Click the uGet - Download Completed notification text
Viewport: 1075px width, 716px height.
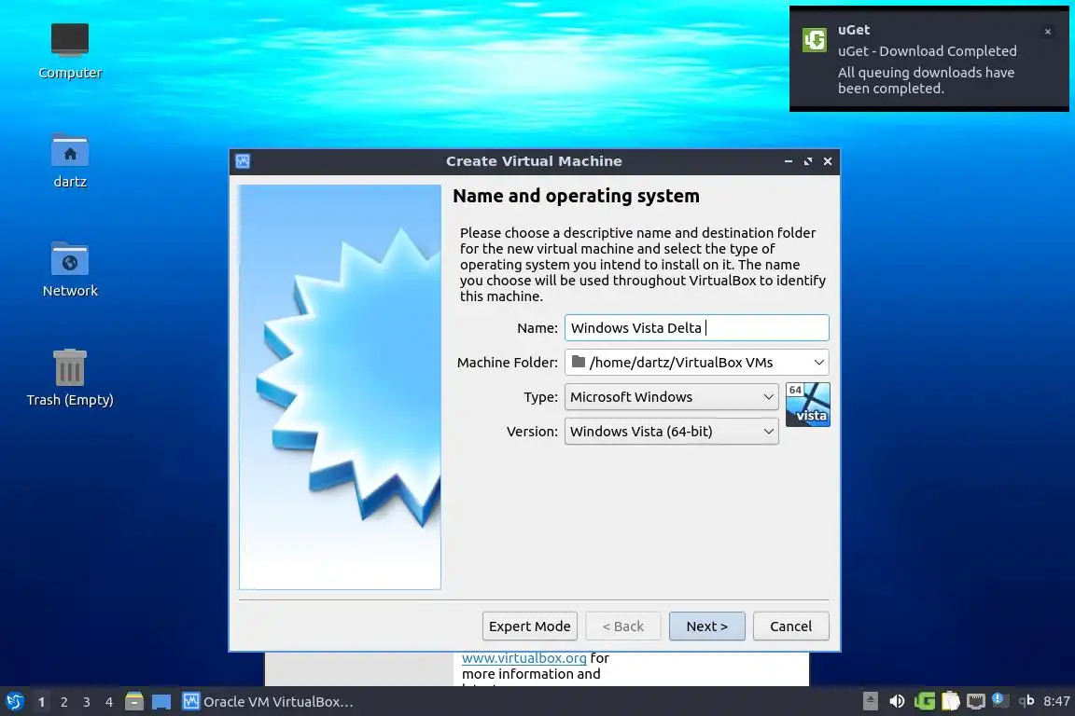click(927, 50)
